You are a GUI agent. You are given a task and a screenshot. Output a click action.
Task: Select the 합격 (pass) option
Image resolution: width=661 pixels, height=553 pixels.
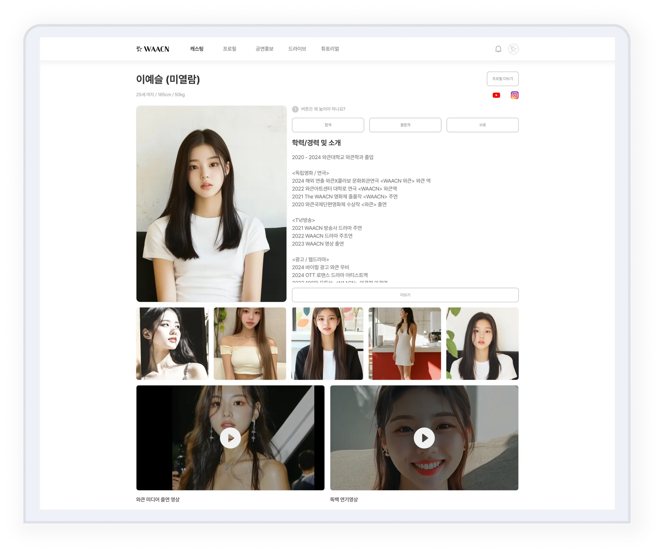[328, 125]
